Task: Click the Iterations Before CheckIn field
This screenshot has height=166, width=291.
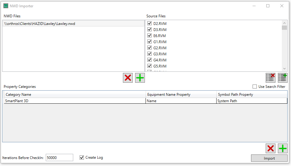Action: 59,157
